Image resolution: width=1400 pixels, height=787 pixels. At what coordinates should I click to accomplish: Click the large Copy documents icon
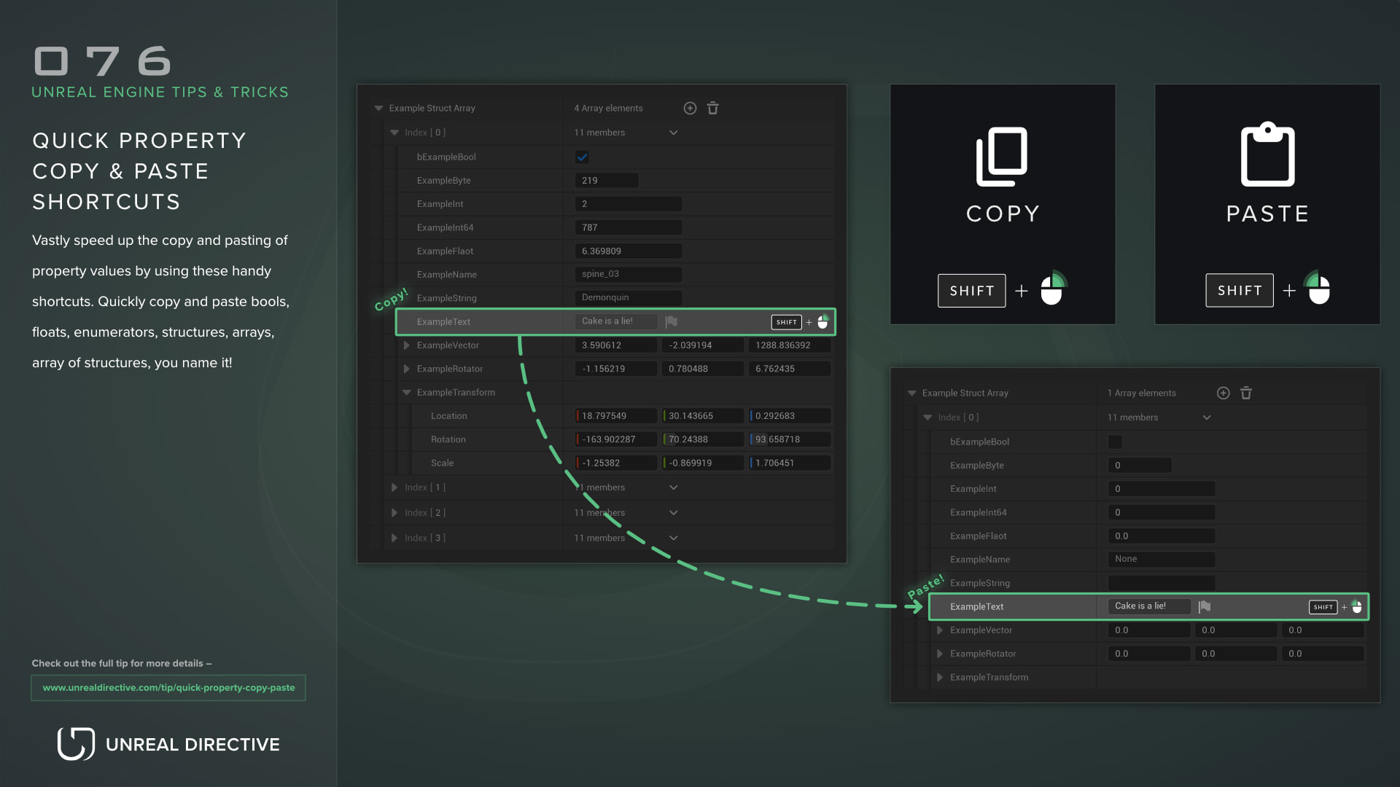coord(1002,156)
